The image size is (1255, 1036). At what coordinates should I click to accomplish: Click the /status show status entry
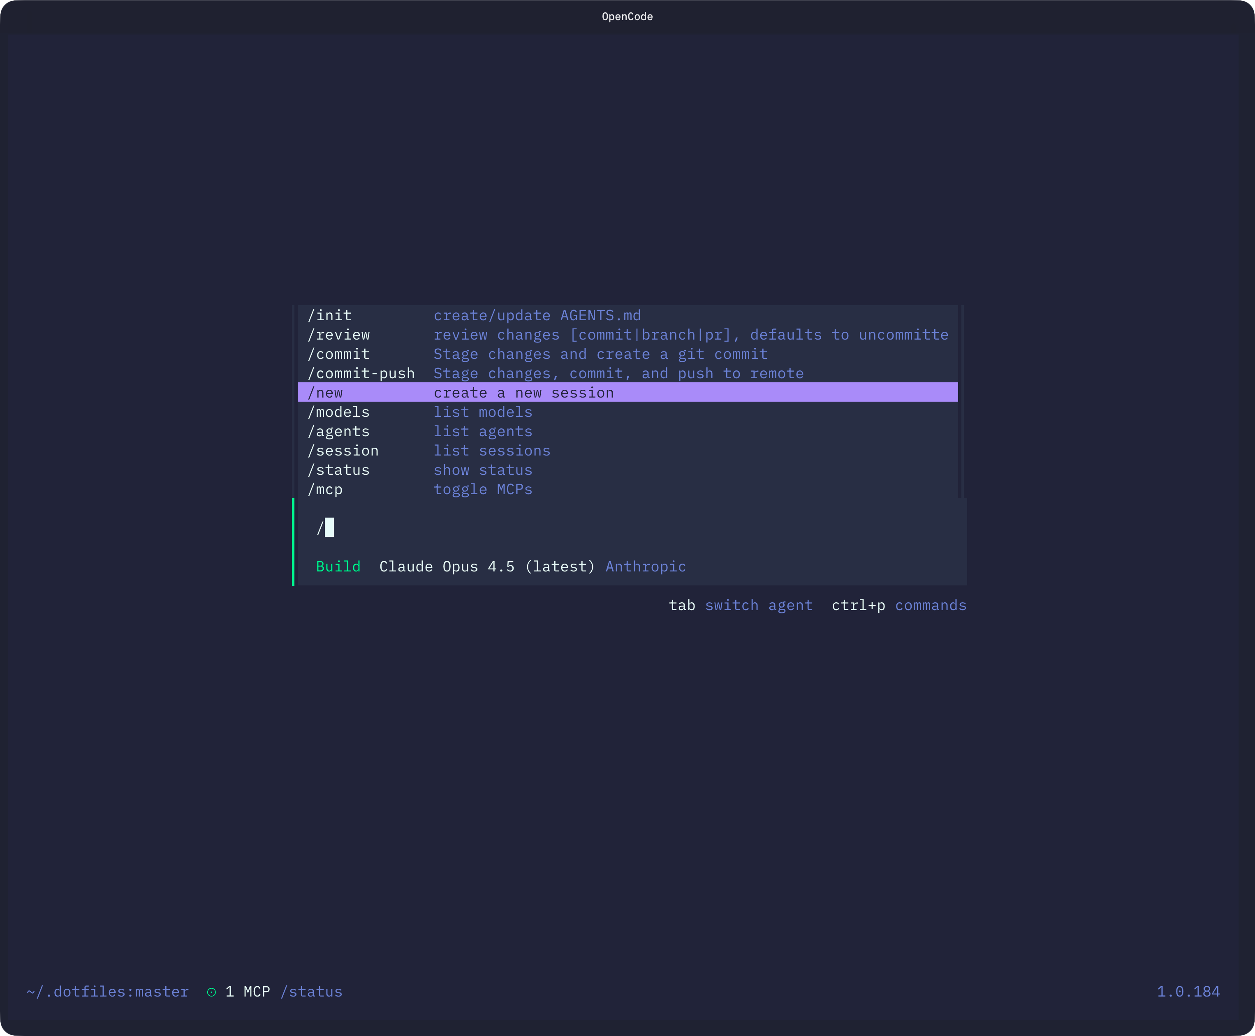click(338, 470)
